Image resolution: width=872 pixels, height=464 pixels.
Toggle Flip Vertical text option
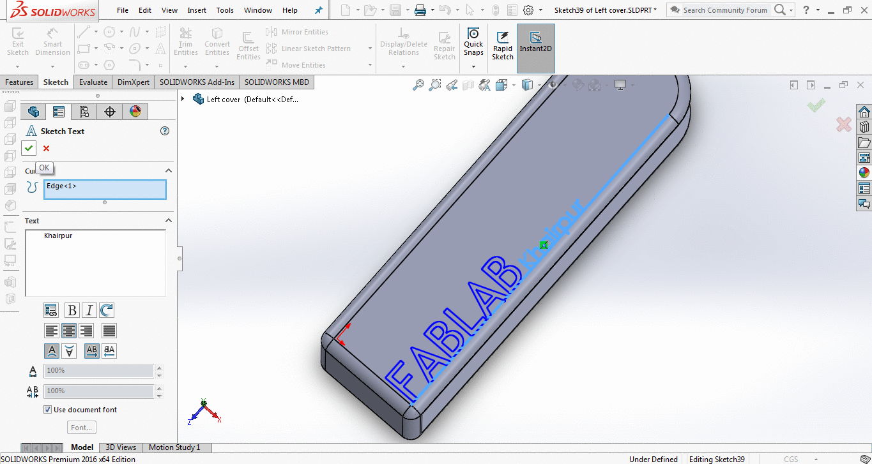(69, 351)
